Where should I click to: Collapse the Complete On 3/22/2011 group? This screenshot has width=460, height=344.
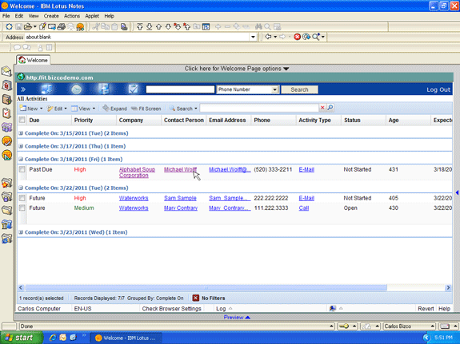pos(21,188)
